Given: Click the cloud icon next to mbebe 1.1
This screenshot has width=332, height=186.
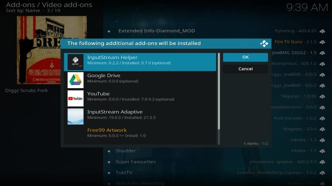Looking at the screenshot, I should (322, 151).
